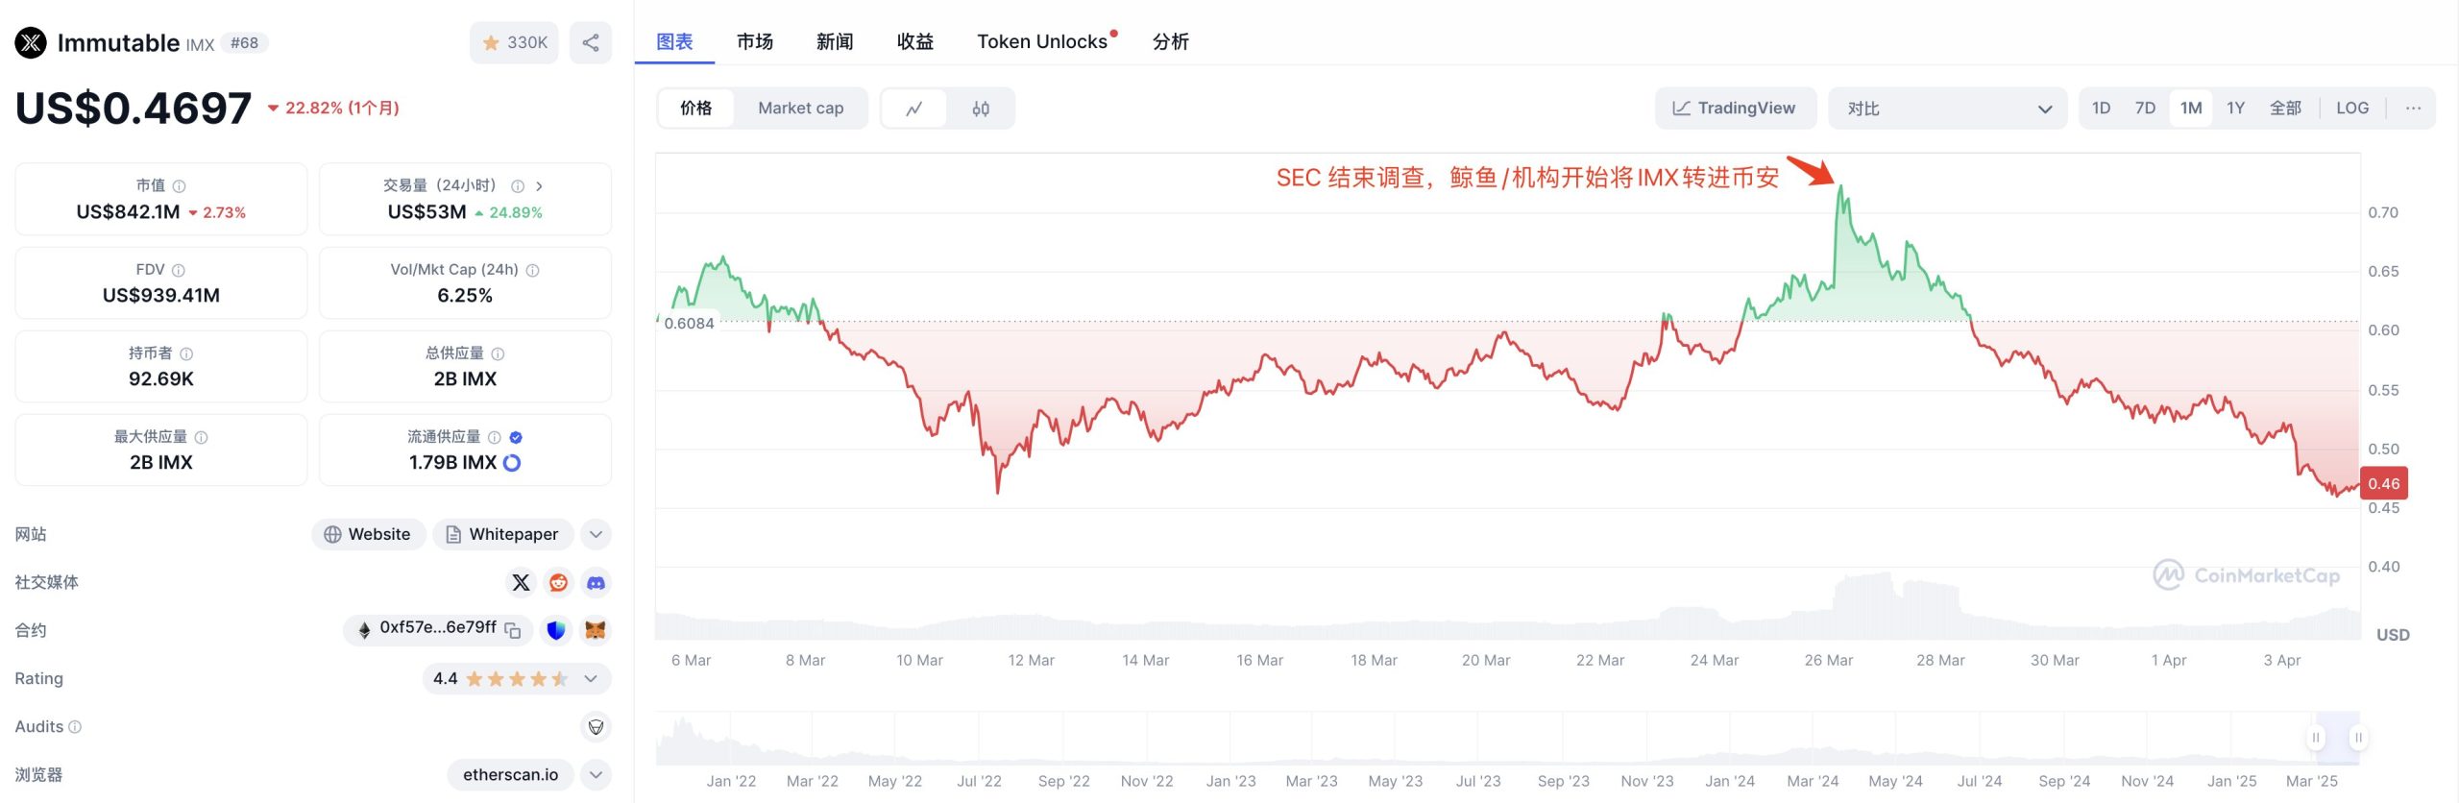Open the Whitepaper link
Screen dimensions: 2459x803
tap(502, 534)
